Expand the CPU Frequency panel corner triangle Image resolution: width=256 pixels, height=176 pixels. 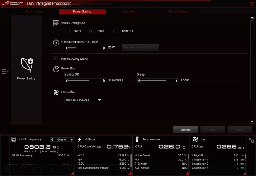click(x=73, y=173)
